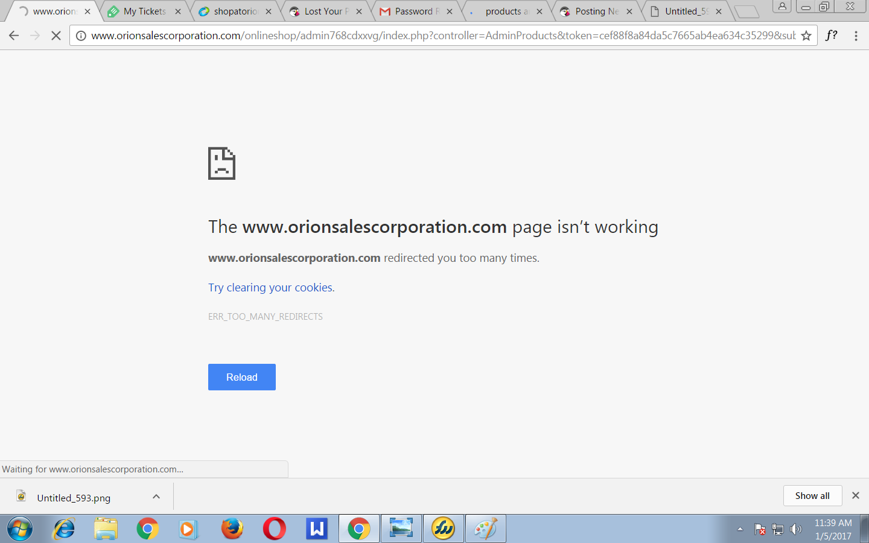Click the blue Reload button
The width and height of the screenshot is (869, 543).
(x=242, y=377)
